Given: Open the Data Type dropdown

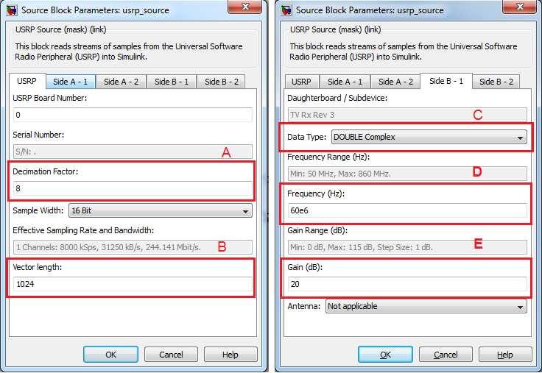Looking at the screenshot, I should 429,137.
